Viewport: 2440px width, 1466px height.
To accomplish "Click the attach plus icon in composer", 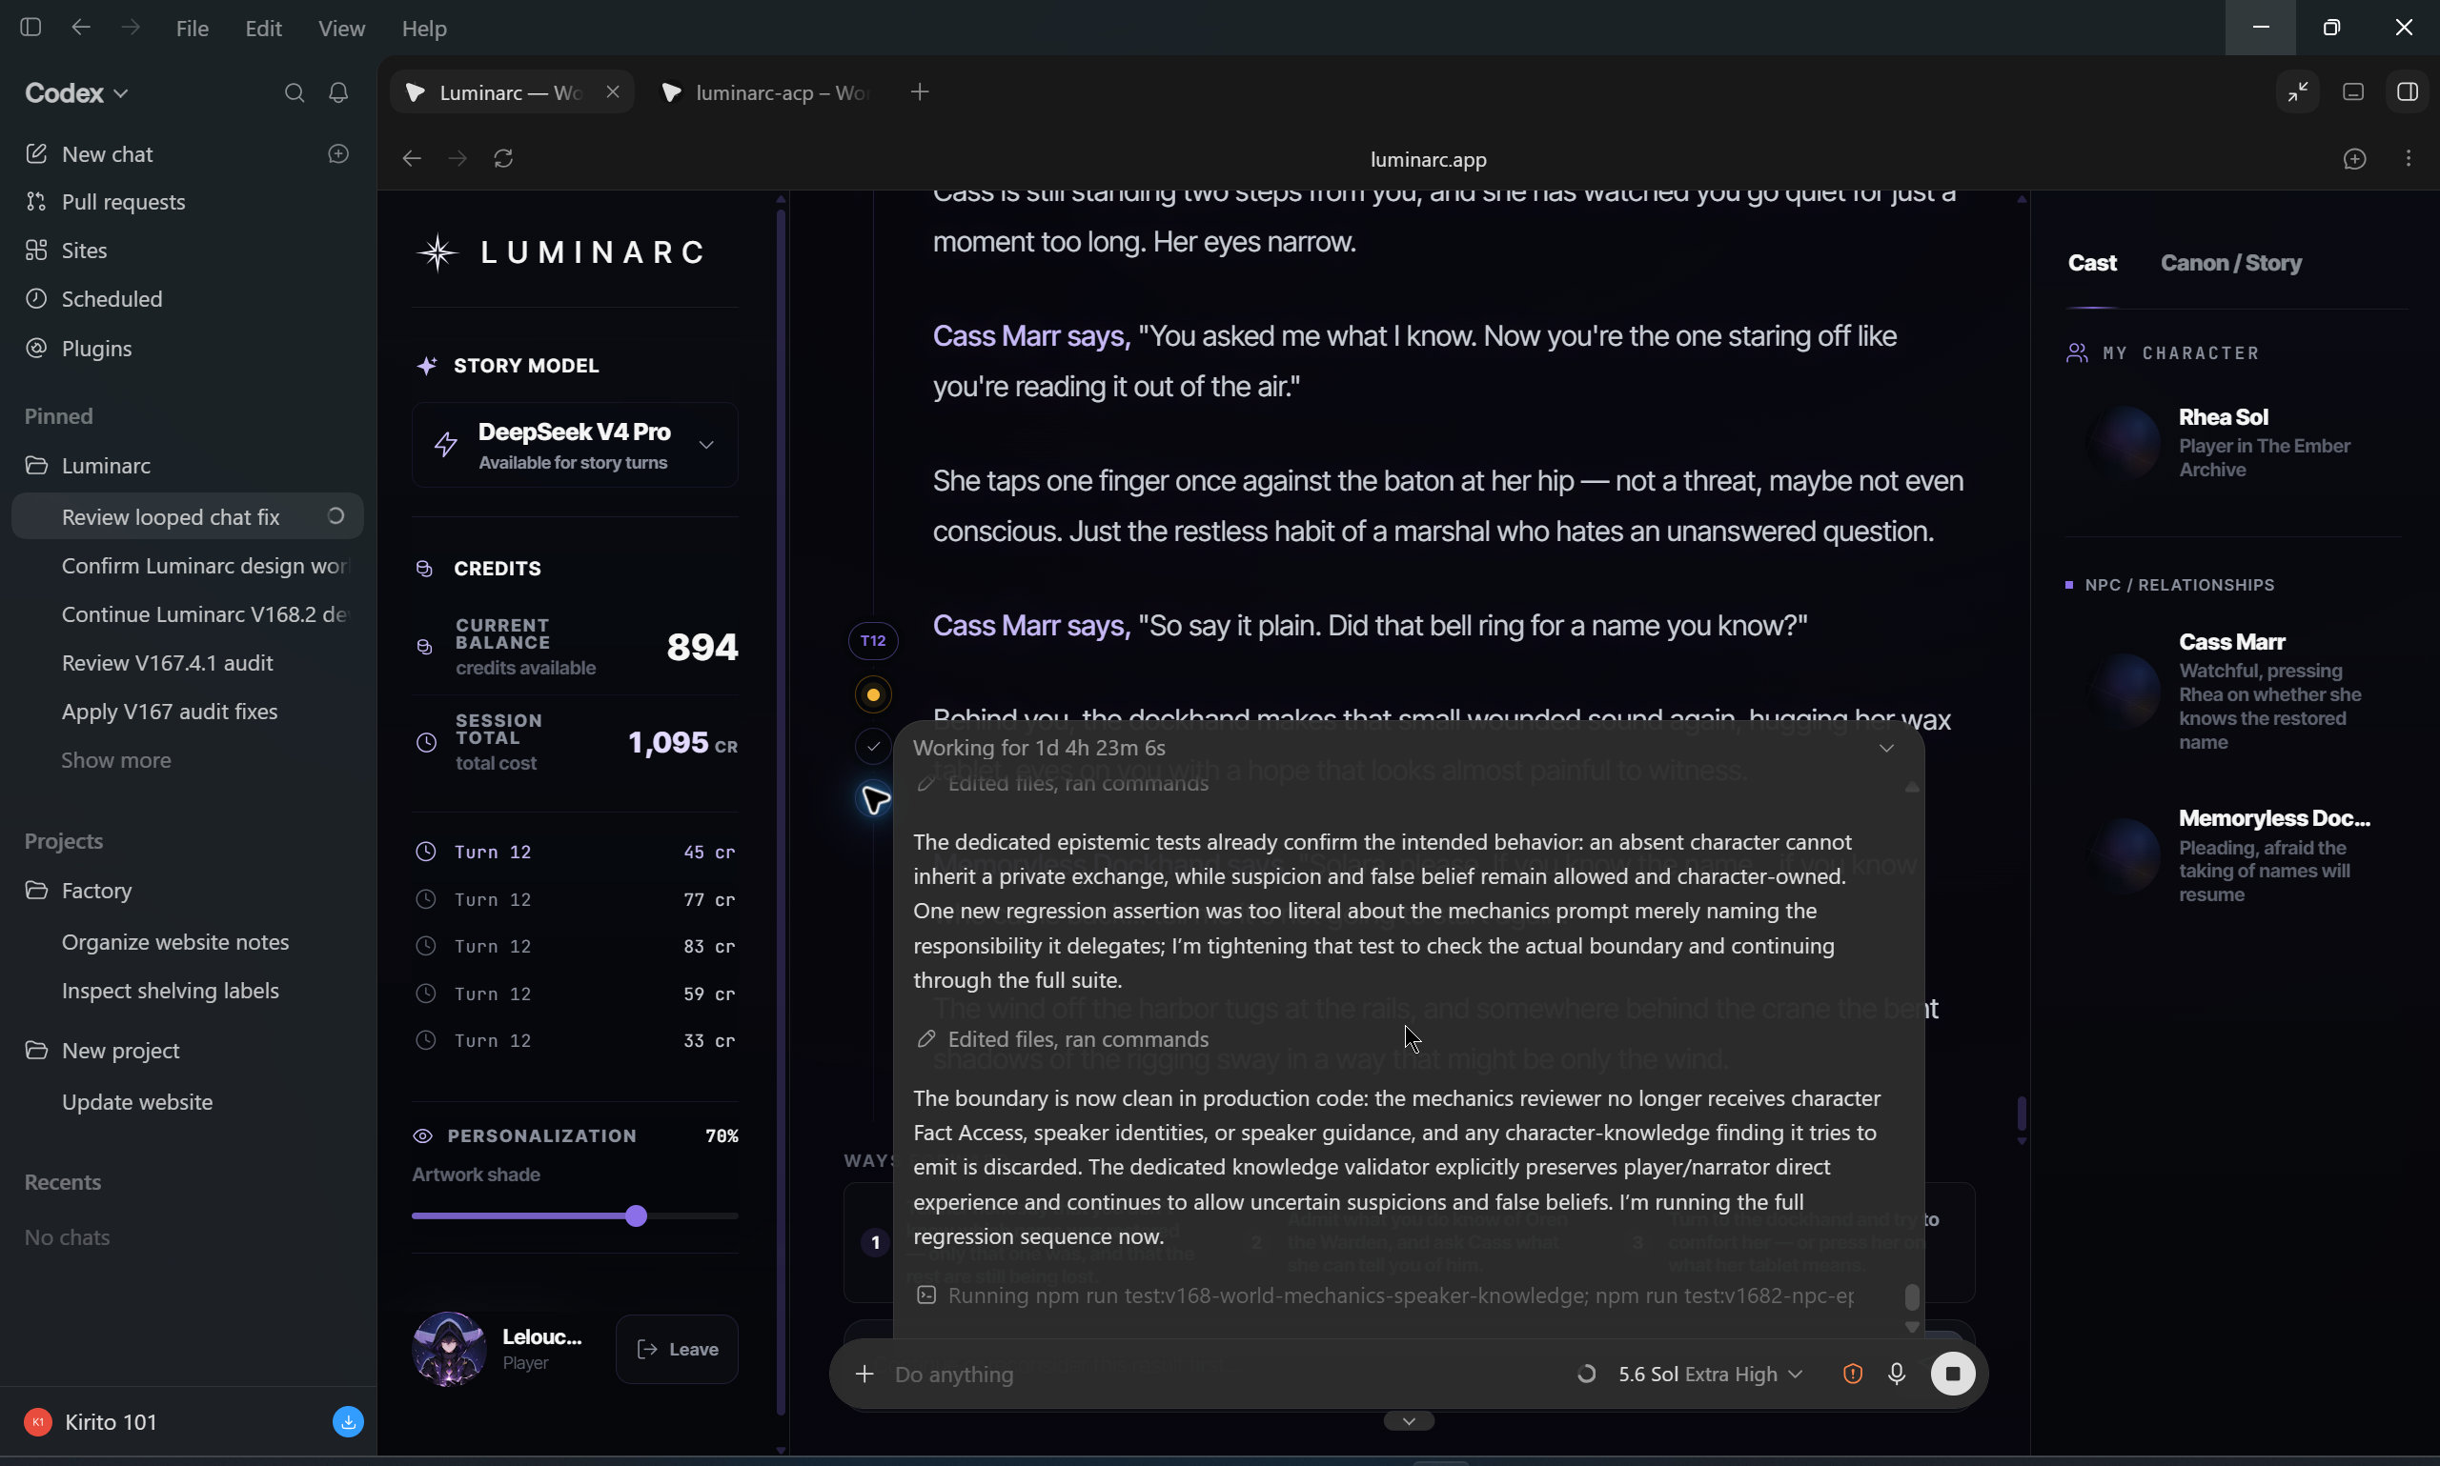I will tap(864, 1375).
